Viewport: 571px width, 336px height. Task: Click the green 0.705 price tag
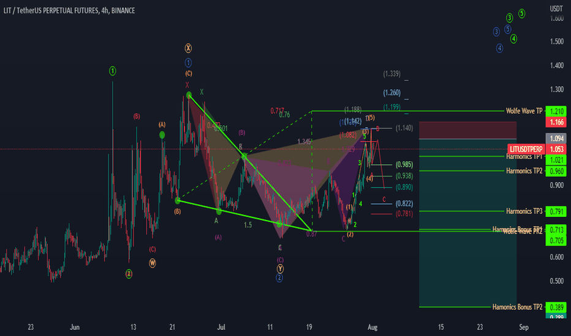click(x=556, y=241)
